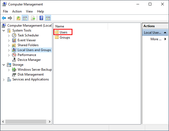Click the Local Users and Groups icon

click(14, 50)
